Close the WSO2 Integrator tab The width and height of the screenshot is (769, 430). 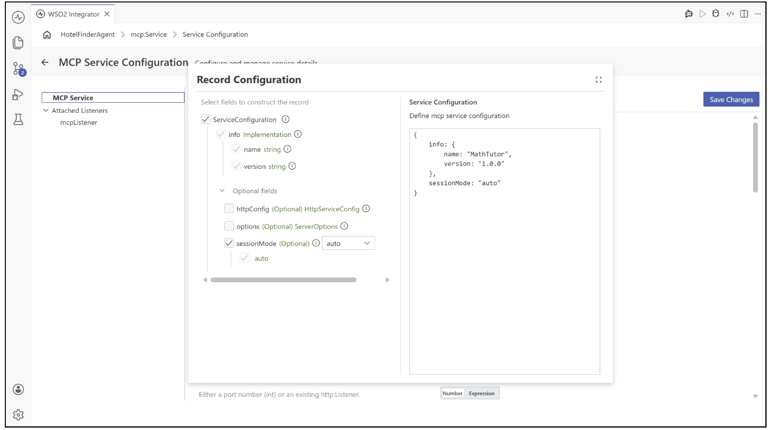pyautogui.click(x=107, y=14)
